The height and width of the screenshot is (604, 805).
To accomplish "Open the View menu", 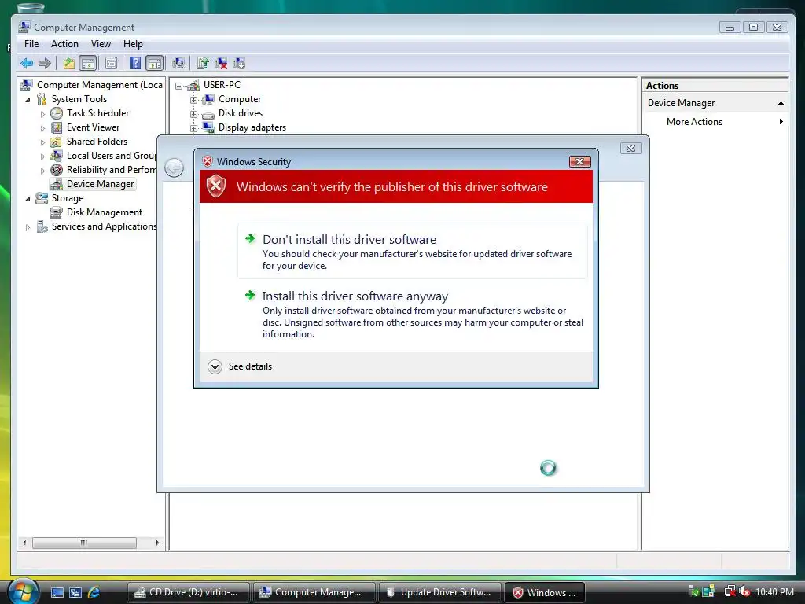I will pos(101,44).
